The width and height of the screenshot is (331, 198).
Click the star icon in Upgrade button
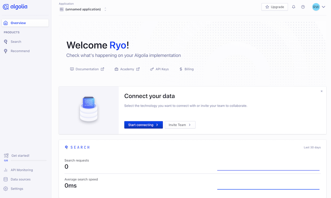[267, 7]
